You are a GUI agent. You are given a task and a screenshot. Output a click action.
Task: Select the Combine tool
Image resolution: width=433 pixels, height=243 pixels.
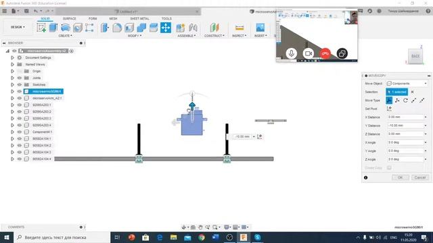(141, 28)
